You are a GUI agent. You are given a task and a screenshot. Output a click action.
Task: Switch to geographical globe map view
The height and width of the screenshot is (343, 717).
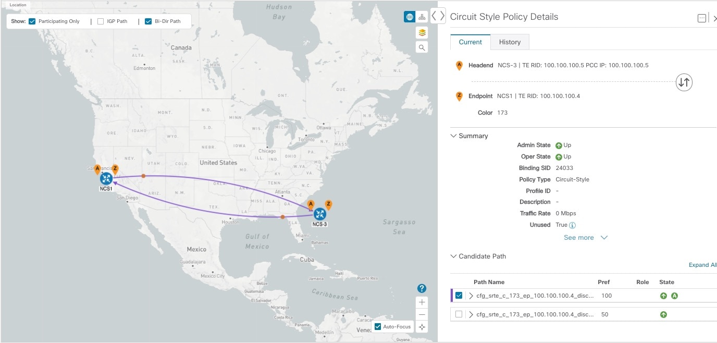point(410,17)
